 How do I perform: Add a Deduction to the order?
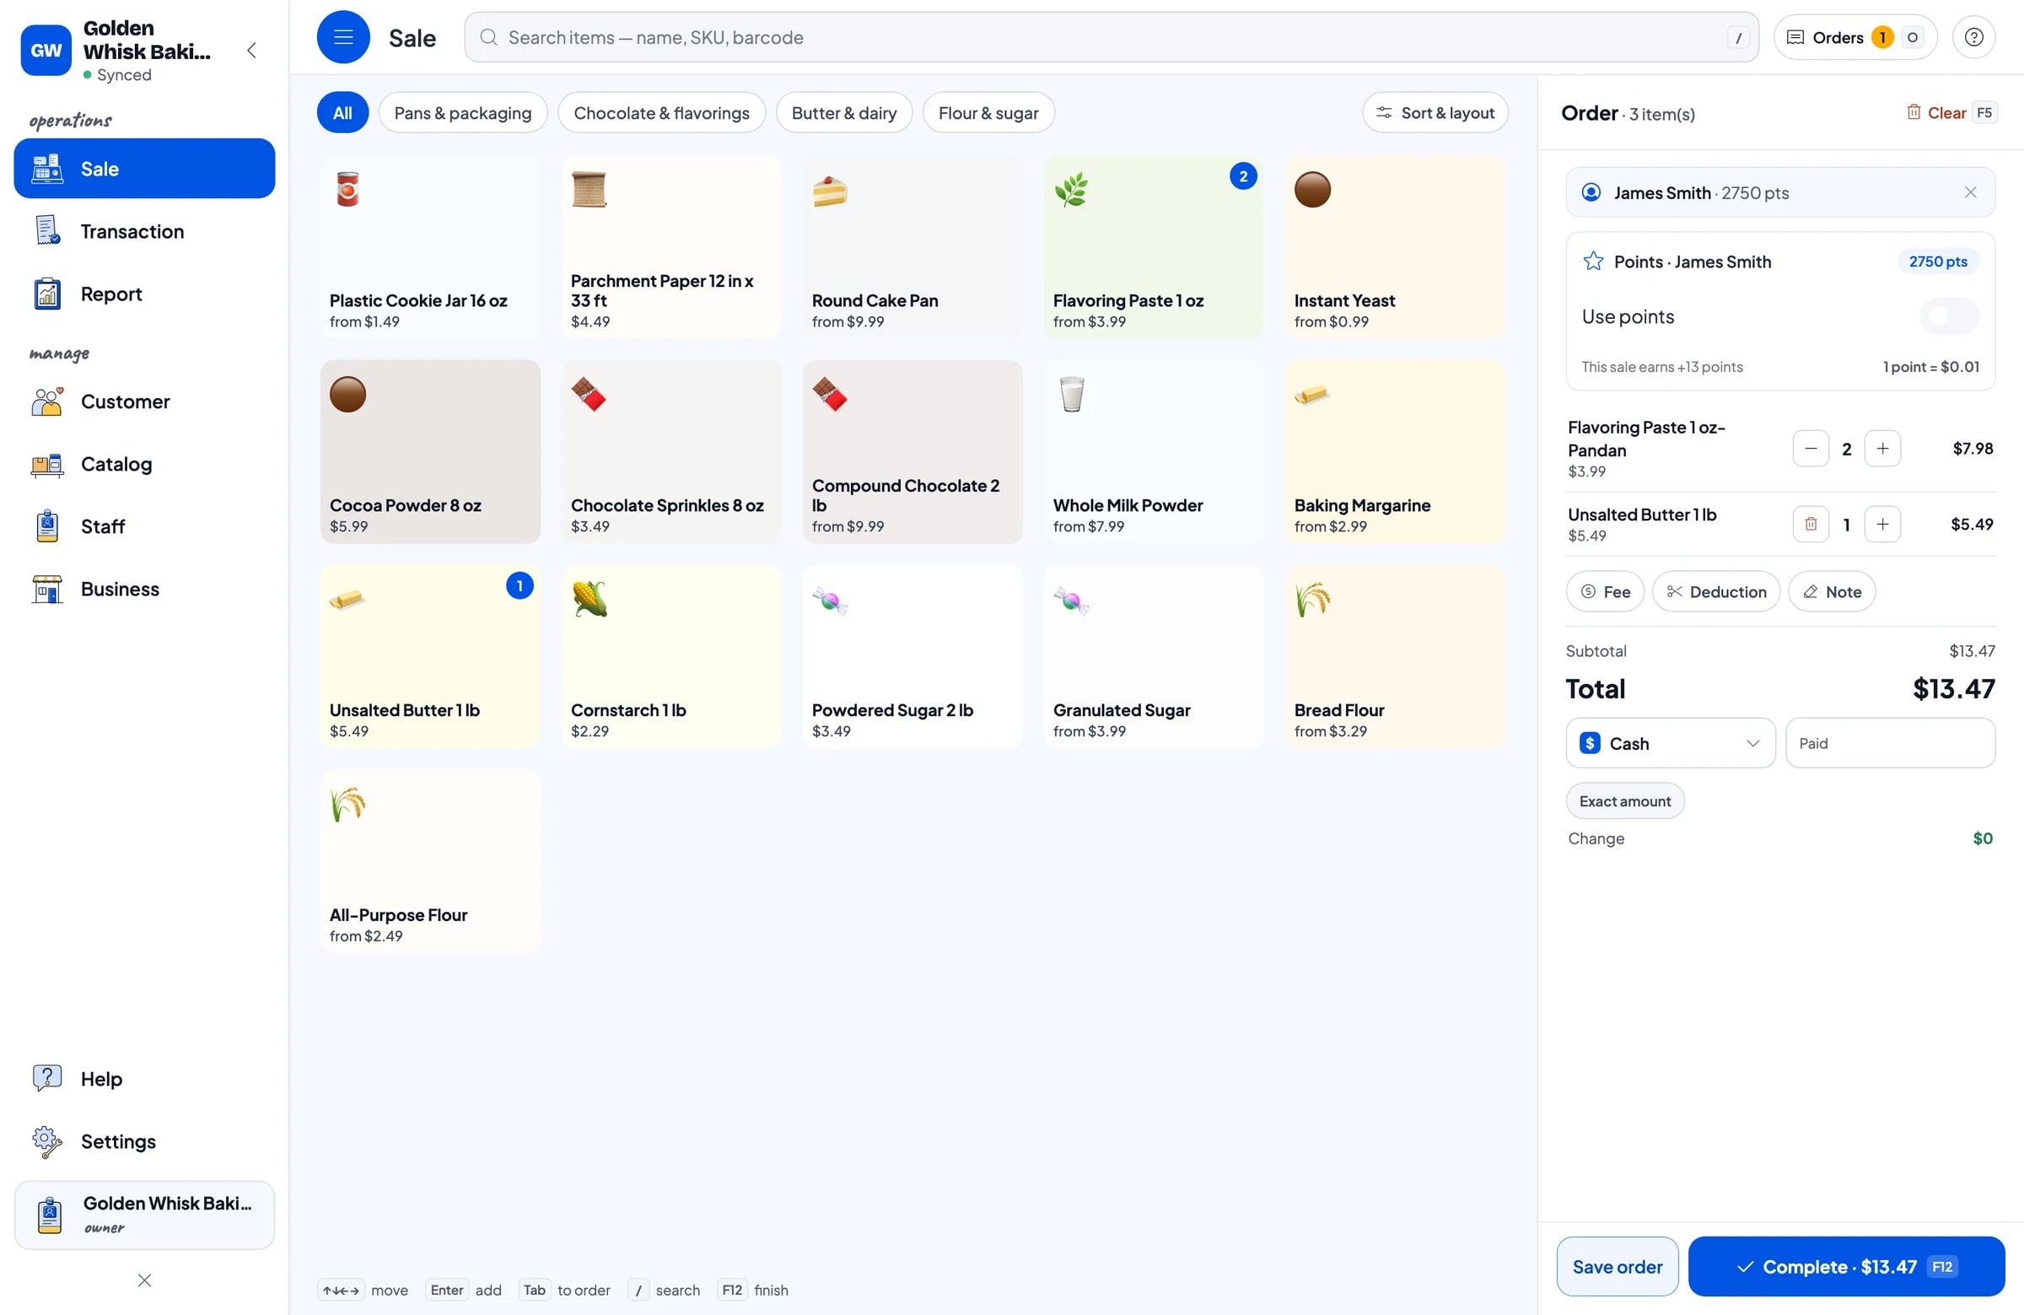[x=1715, y=591]
